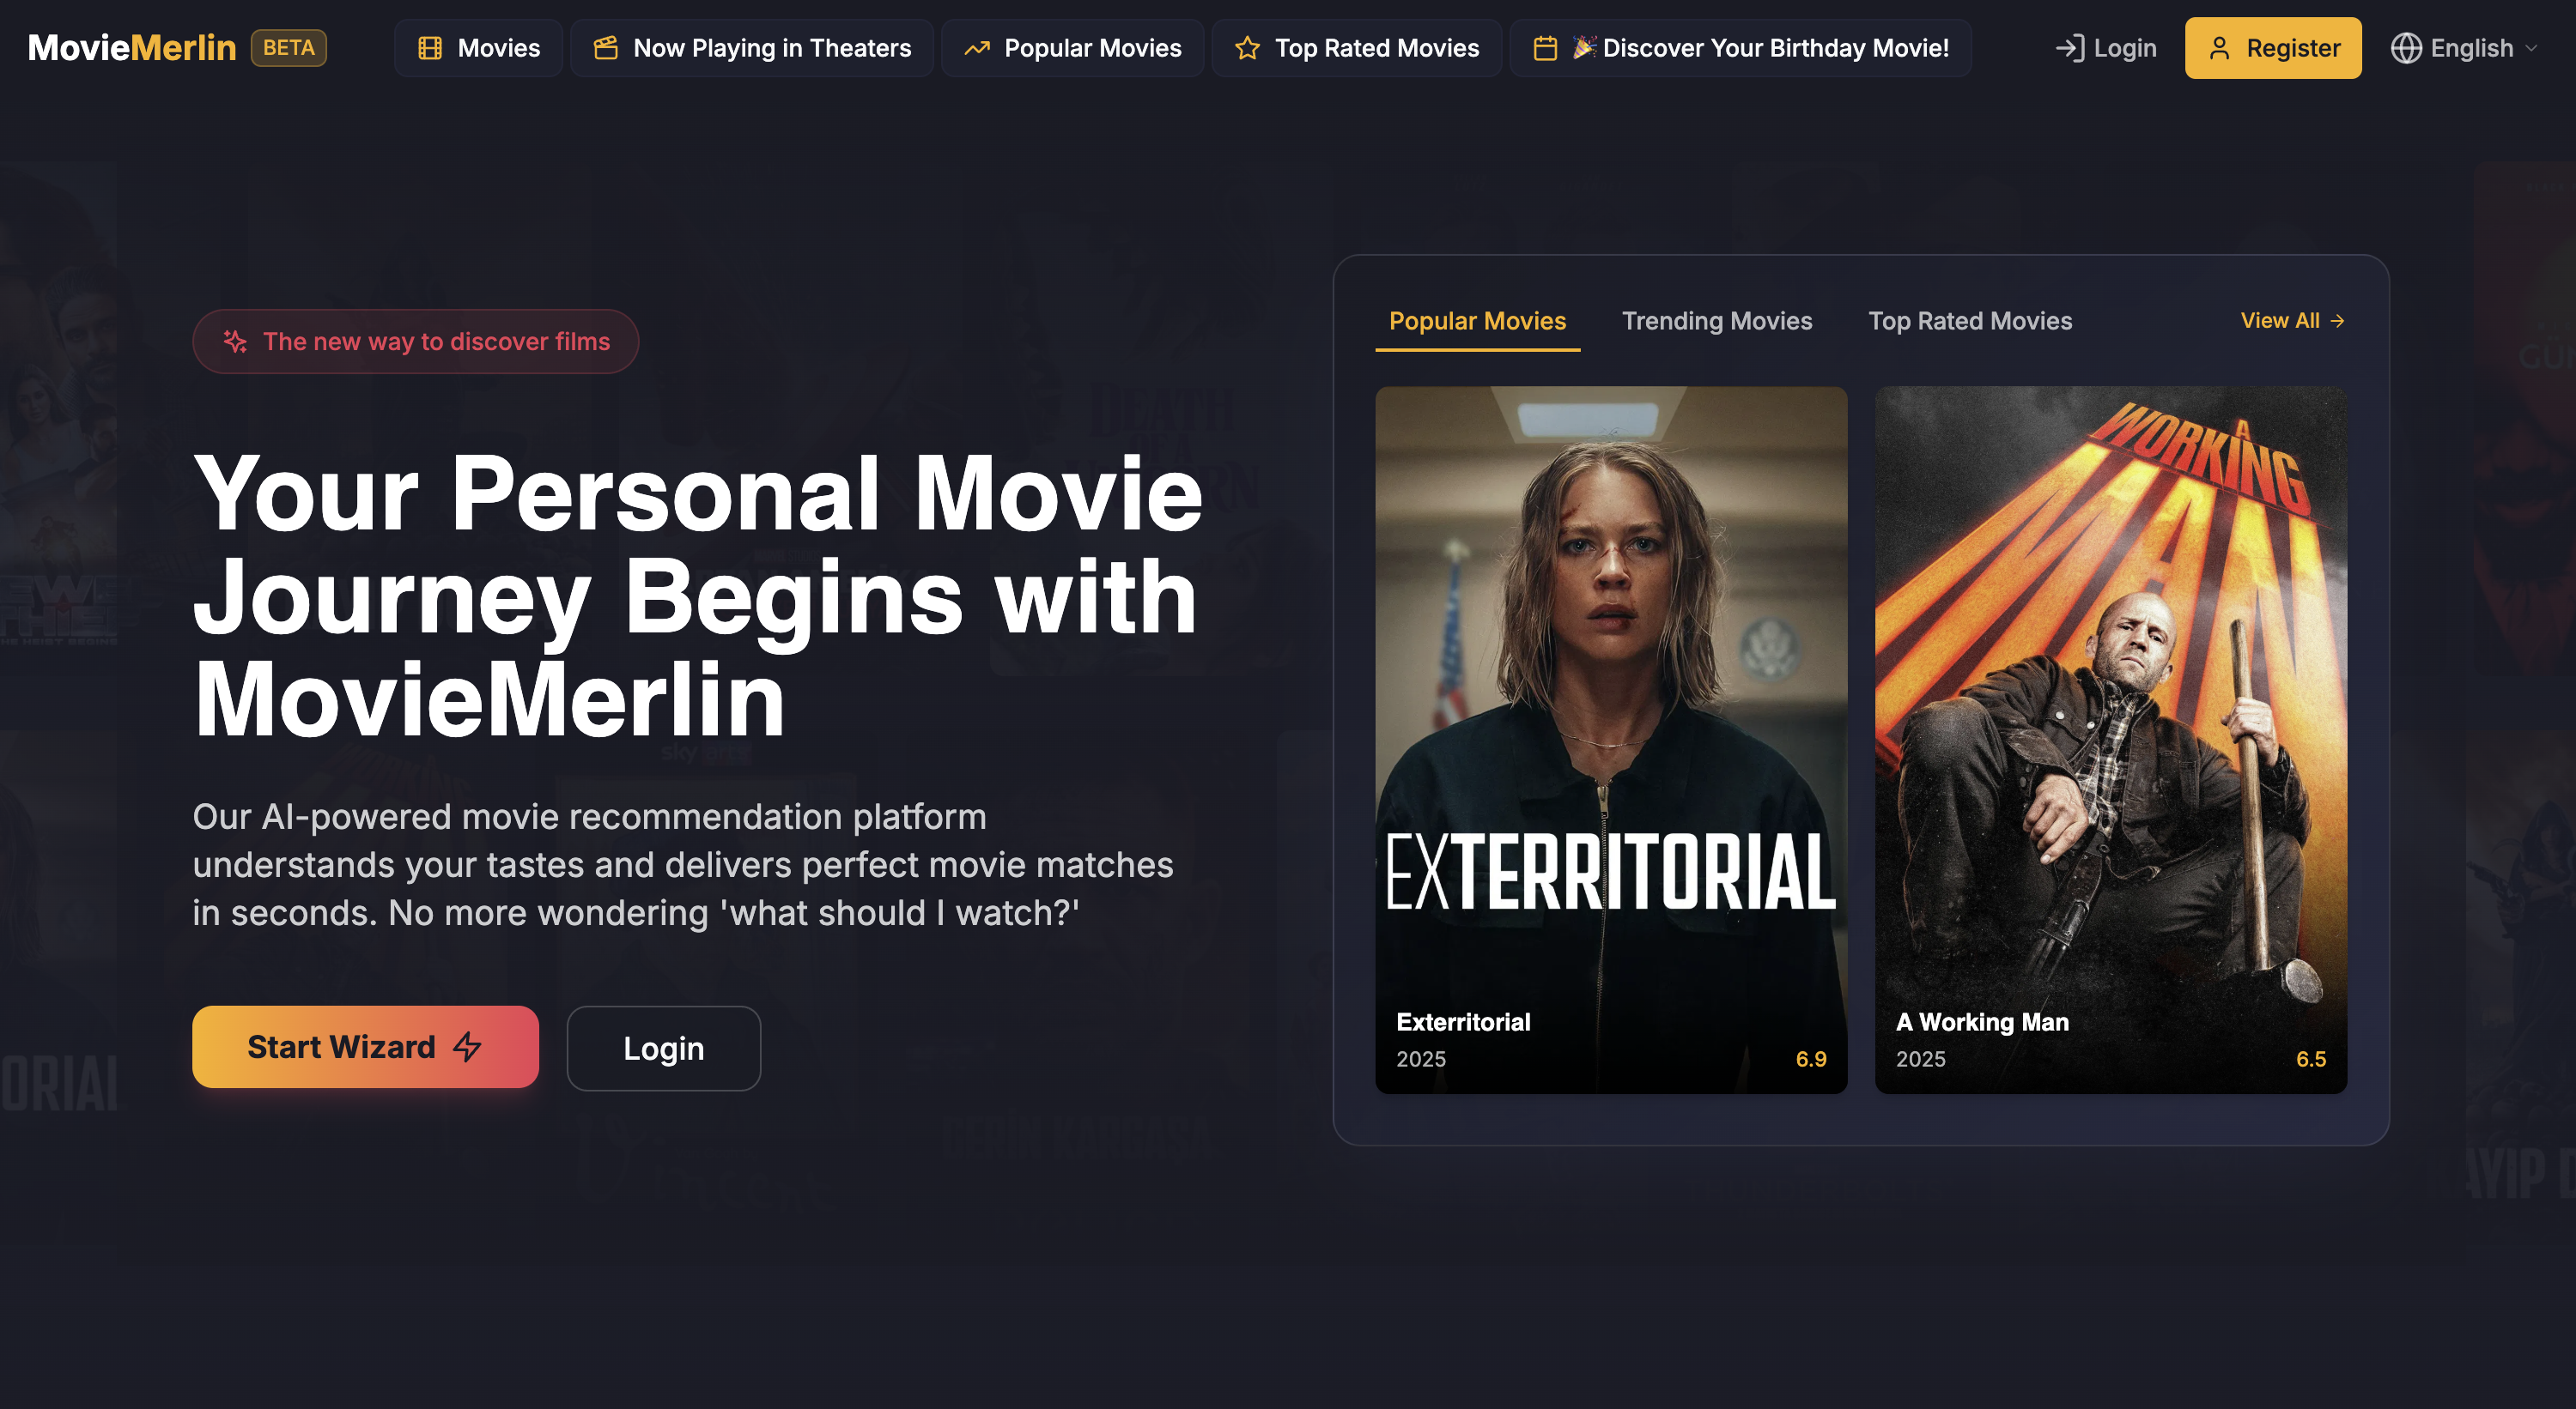Click the sparkle icon in discover films badge
Image resolution: width=2576 pixels, height=1409 pixels.
point(236,341)
